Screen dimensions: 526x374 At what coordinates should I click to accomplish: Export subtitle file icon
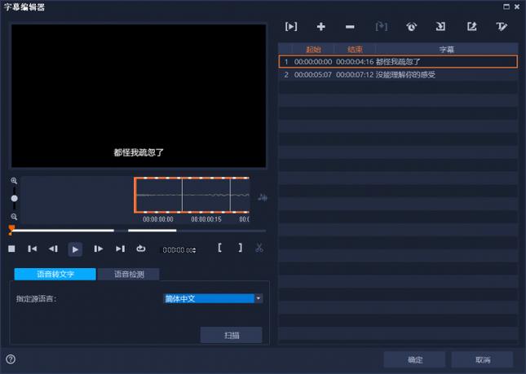coord(471,27)
